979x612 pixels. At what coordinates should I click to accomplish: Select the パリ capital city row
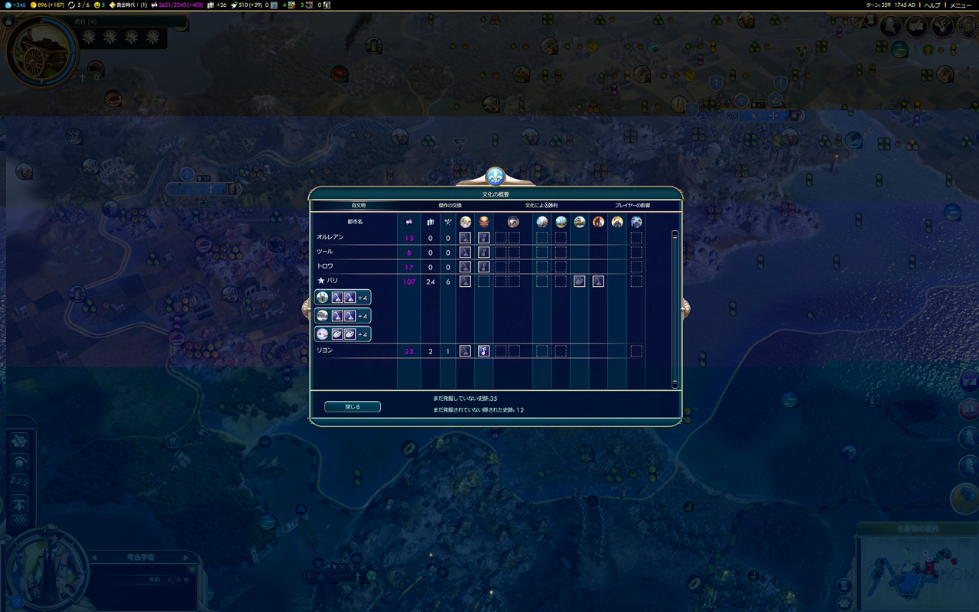(333, 282)
